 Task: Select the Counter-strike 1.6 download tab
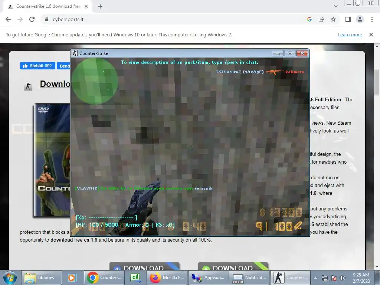tap(48, 6)
